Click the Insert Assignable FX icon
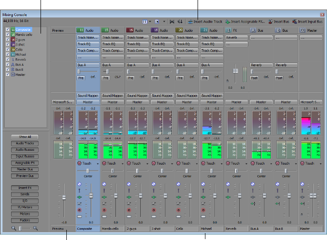The image size is (327, 240). click(228, 22)
